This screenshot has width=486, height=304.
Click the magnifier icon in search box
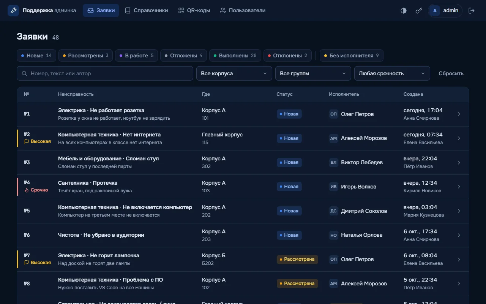point(24,73)
